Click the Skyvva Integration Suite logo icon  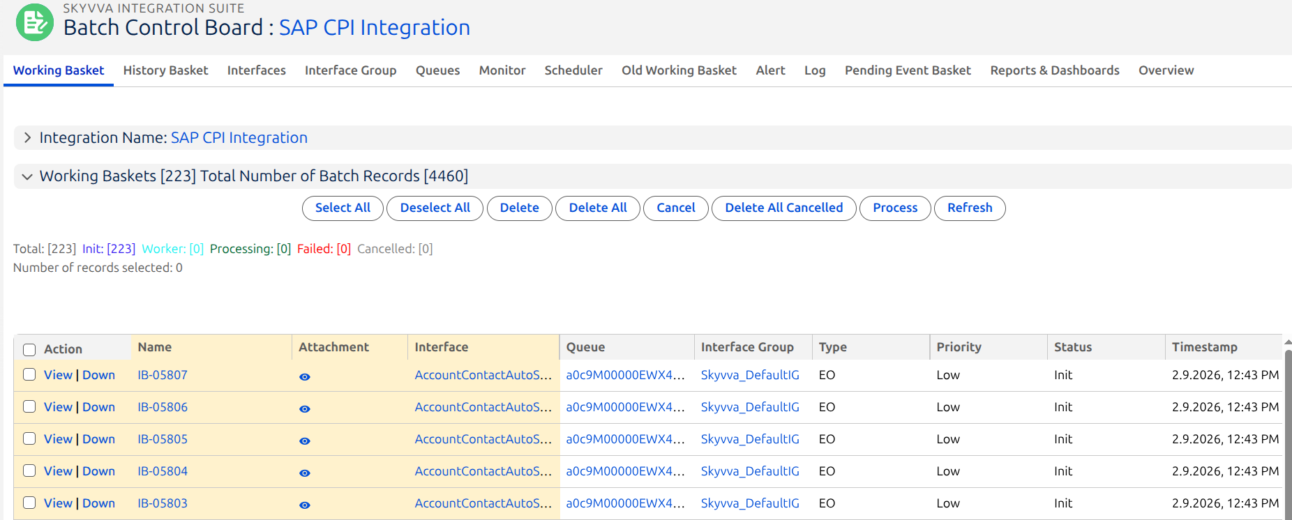(x=35, y=22)
